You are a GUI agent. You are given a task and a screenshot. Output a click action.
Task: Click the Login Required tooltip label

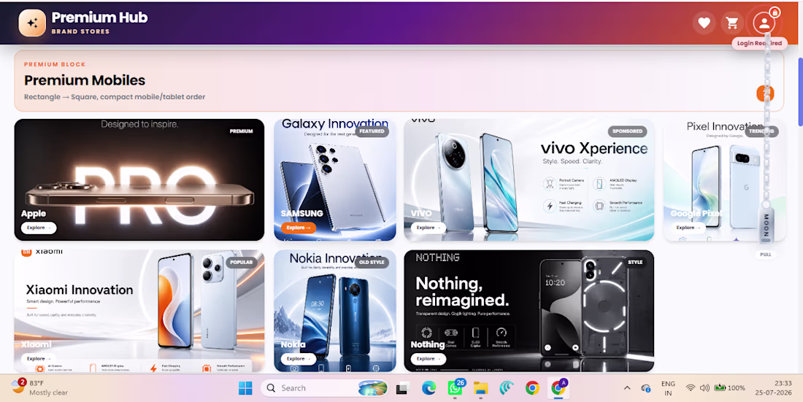(759, 44)
